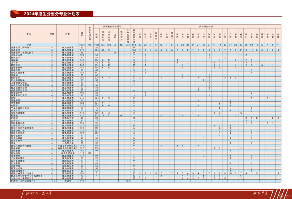Screen dimensions: 292x199
Task: Select the 麻醉学 row label
Action: [x=14, y=60]
